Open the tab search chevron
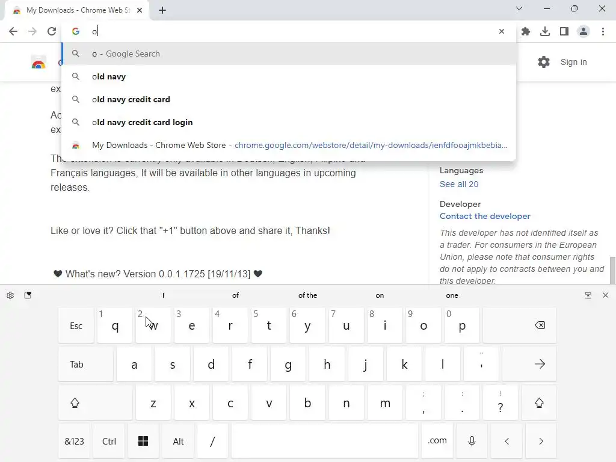The height and width of the screenshot is (462, 616). 519,8
